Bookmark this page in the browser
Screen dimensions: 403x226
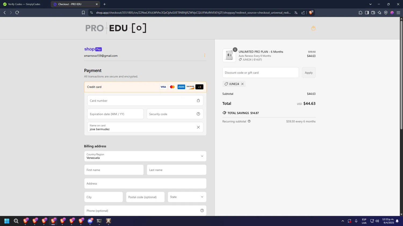(x=83, y=13)
